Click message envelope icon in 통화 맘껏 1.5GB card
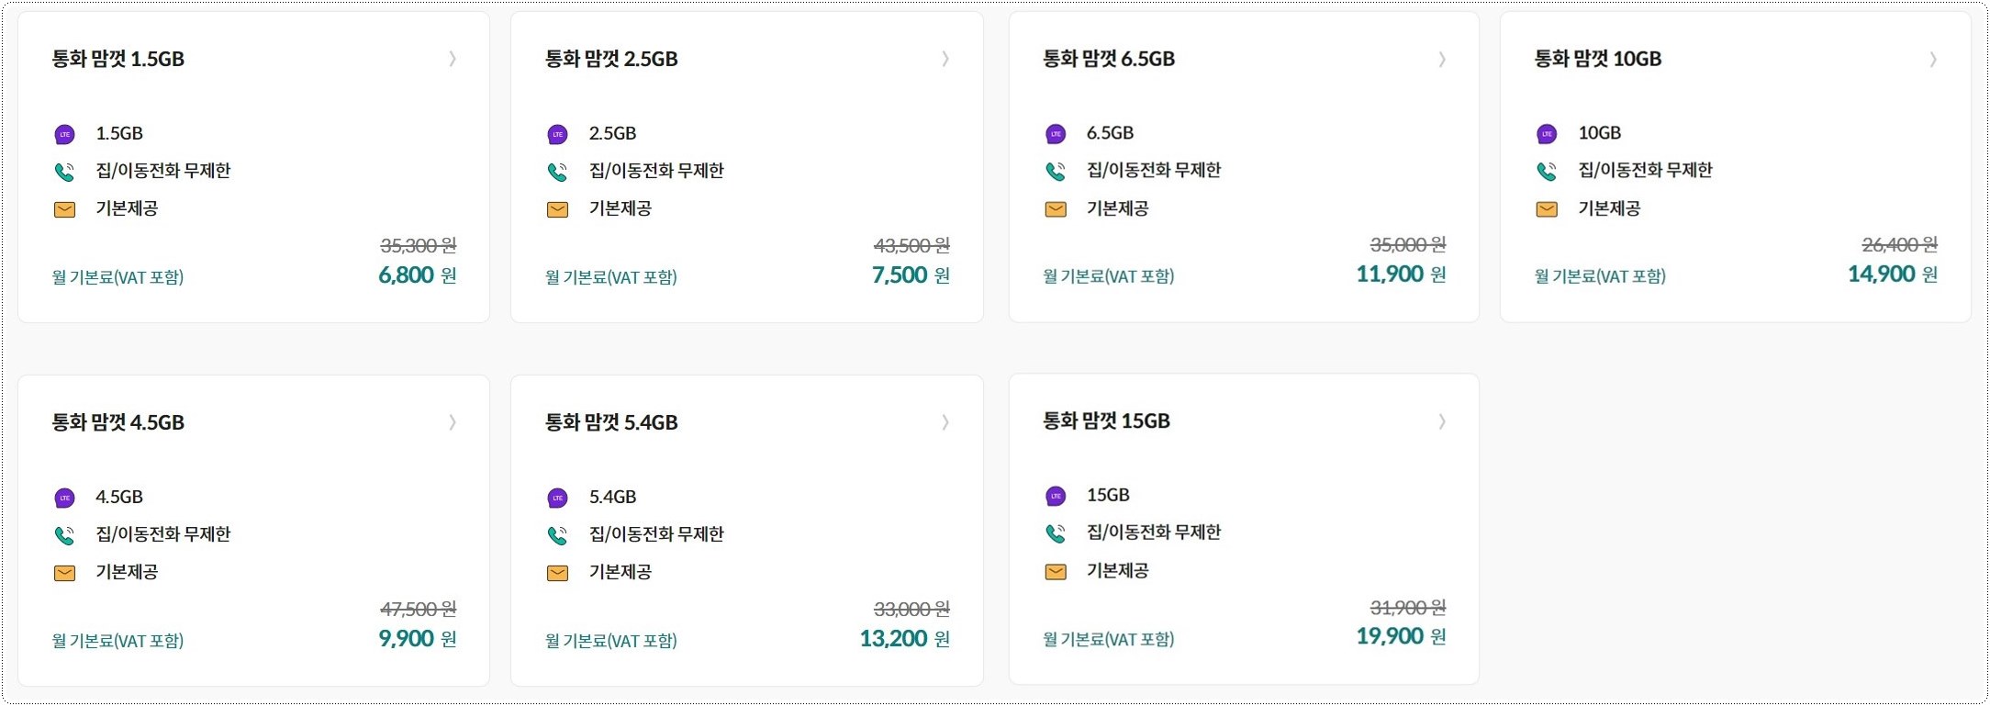The height and width of the screenshot is (706, 1990). 64,209
